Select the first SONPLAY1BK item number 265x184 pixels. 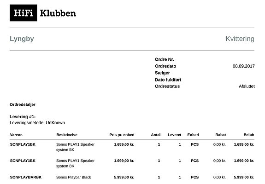23,144
